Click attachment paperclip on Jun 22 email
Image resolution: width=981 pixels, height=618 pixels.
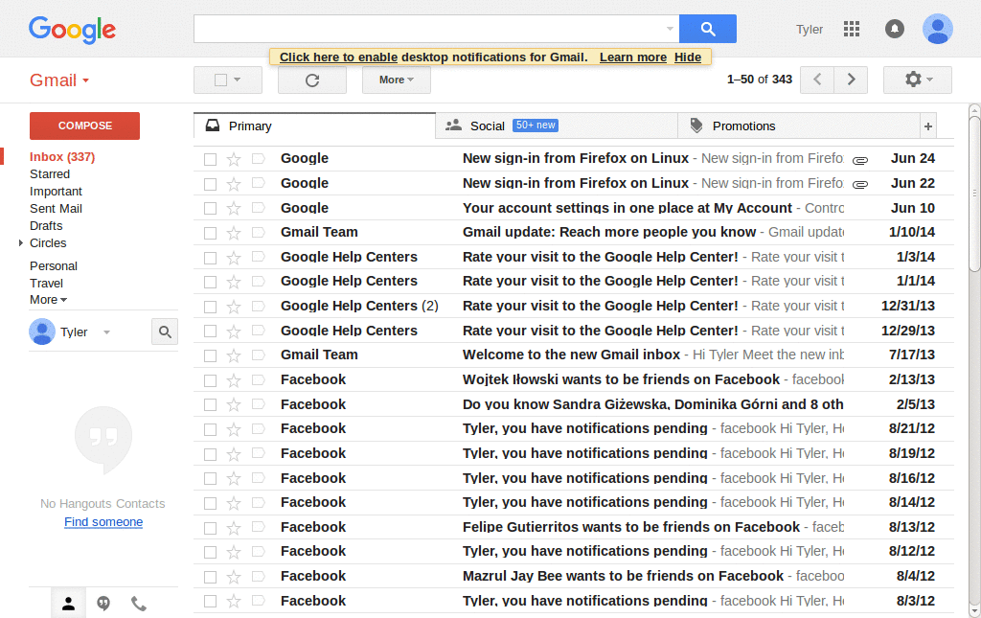coord(860,185)
